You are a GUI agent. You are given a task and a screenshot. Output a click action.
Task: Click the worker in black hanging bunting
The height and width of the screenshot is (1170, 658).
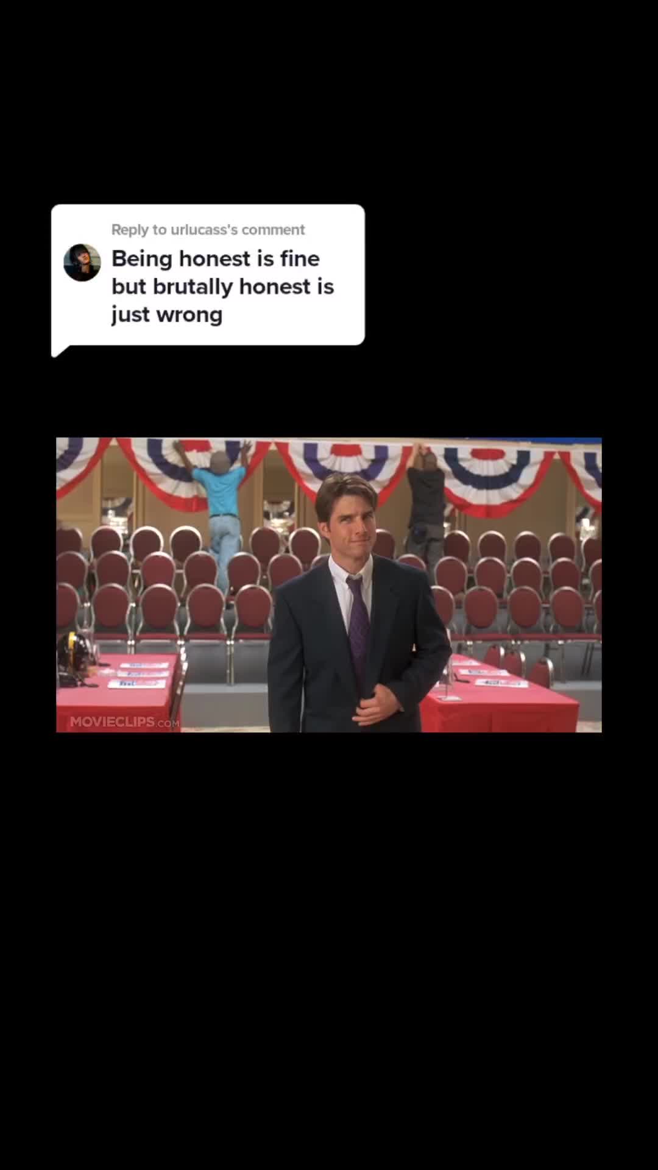426,500
